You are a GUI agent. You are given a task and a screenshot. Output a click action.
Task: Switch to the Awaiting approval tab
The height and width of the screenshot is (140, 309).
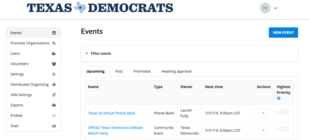coord(176,71)
